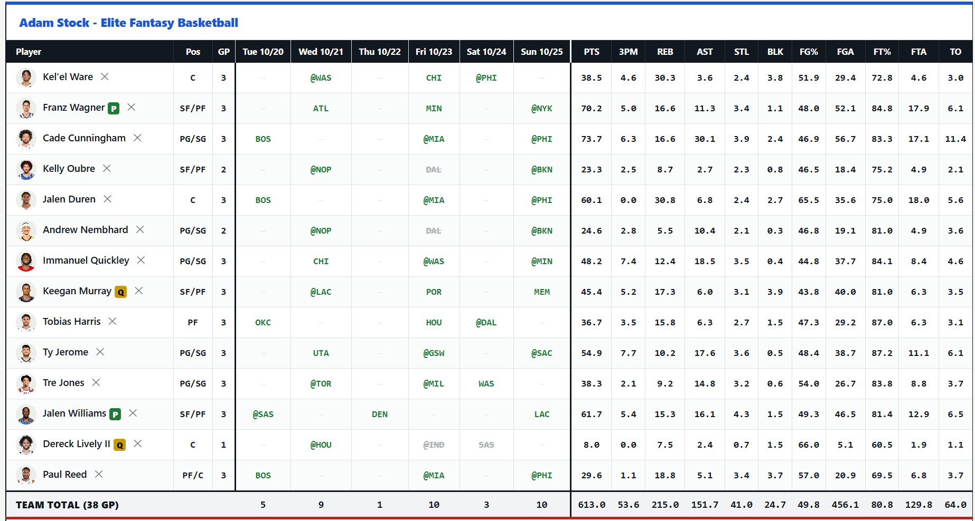This screenshot has width=975, height=521.
Task: Sort by the REB column header
Action: (x=665, y=52)
